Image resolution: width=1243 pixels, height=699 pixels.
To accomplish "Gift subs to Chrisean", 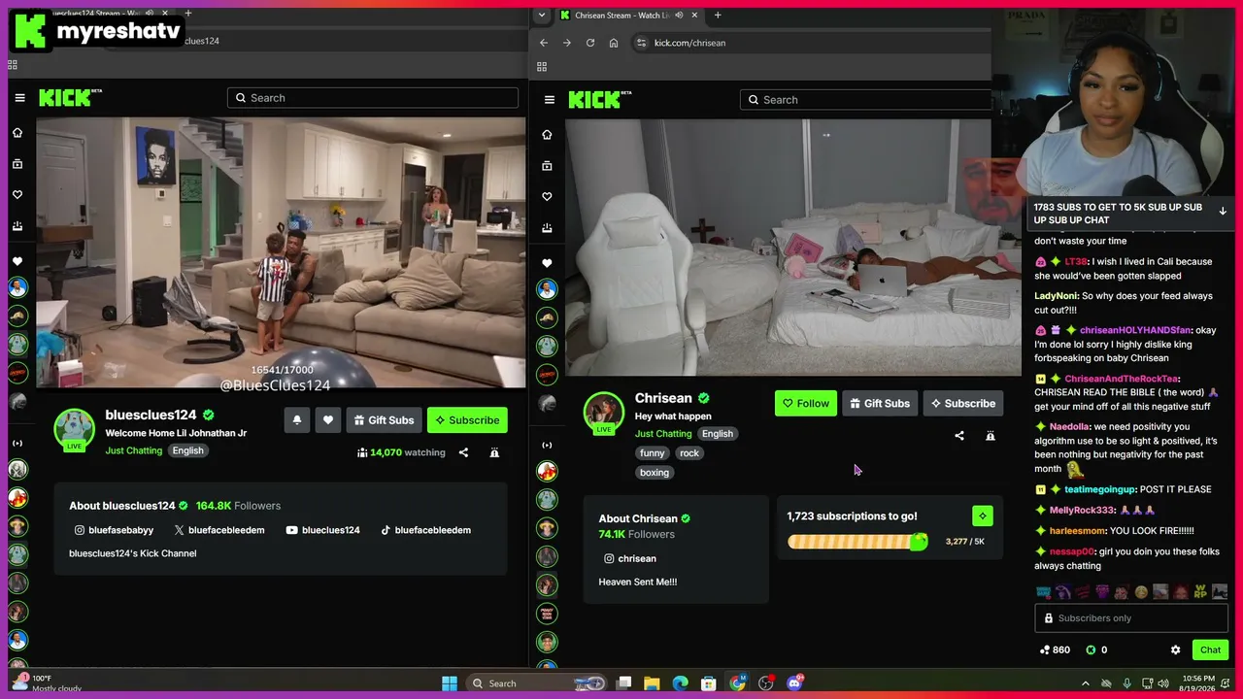I will click(x=879, y=404).
